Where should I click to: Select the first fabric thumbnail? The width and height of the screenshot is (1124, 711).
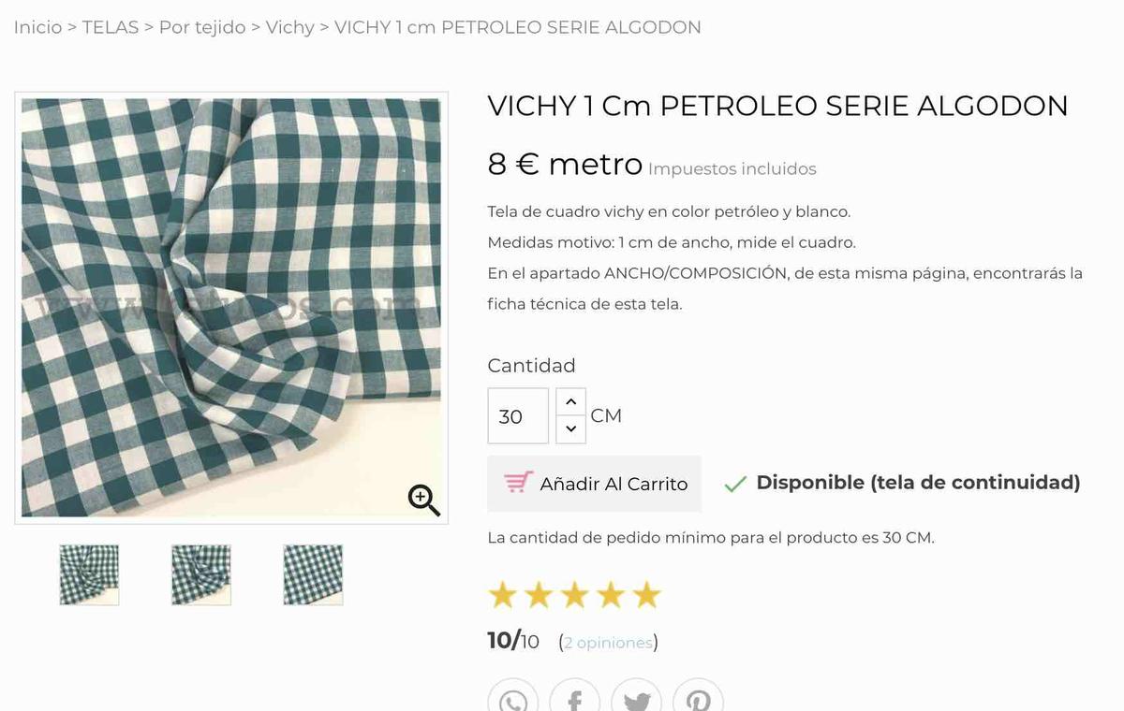89,574
